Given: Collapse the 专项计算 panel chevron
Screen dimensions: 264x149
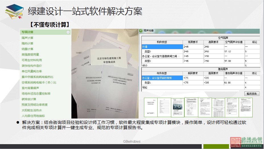Looking at the screenshot, I should coord(68,32).
